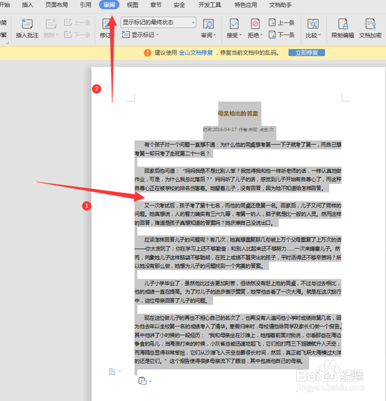Go to next change (下一条) beside 拒绝

[282, 34]
